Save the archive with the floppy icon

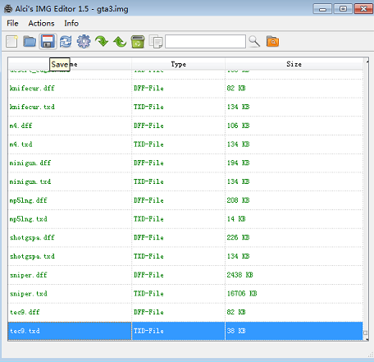(48, 42)
